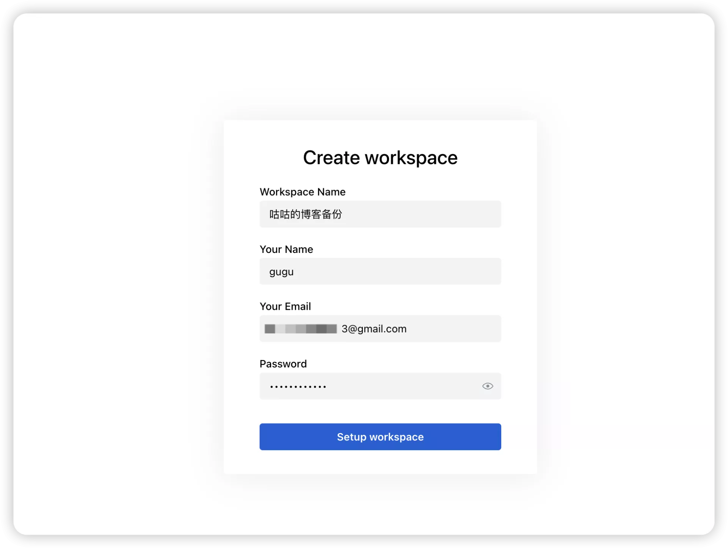Screen dimensions: 728x548
Task: Click the Password label text
Action: [283, 364]
